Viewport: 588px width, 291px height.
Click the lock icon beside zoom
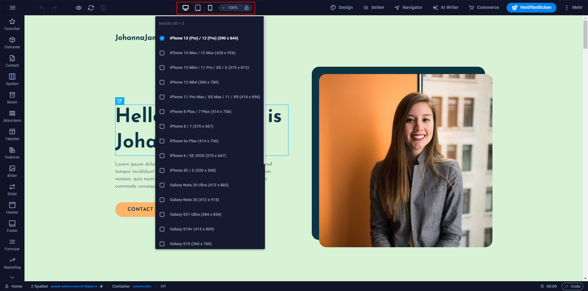pyautogui.click(x=247, y=8)
